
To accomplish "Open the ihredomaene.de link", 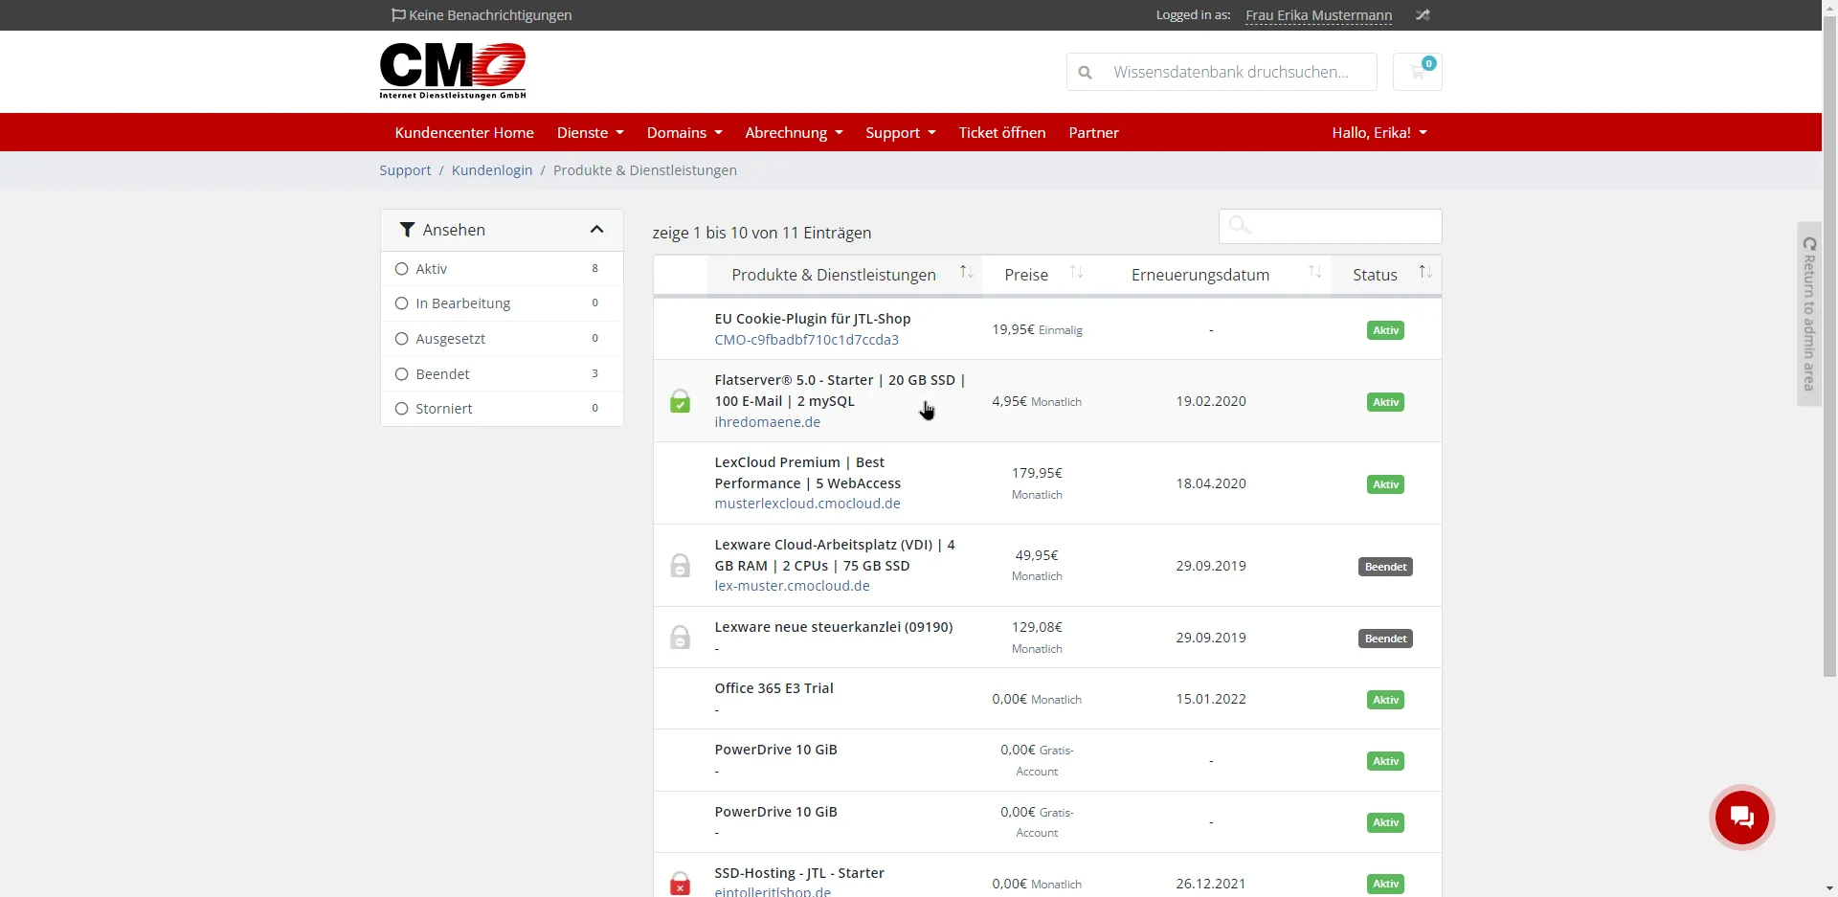I will click(767, 422).
